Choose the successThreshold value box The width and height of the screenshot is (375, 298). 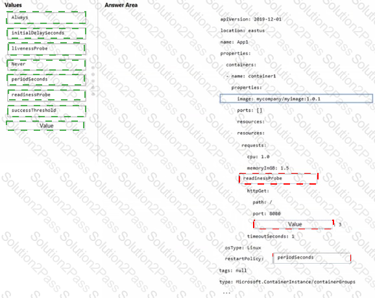(47, 111)
